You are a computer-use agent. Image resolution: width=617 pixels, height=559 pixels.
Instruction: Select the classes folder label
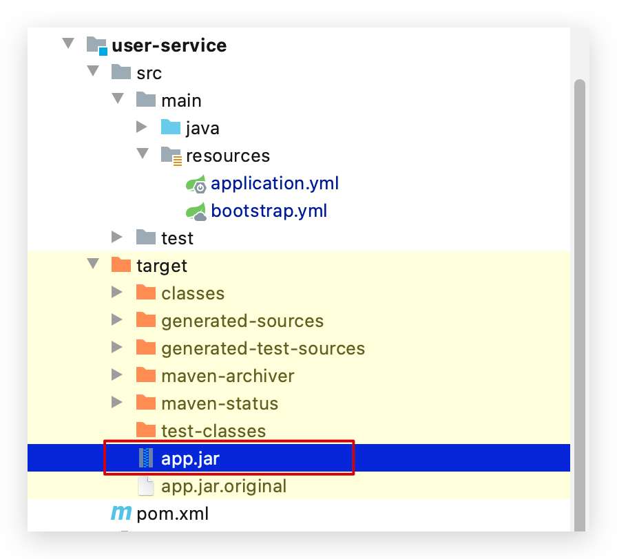click(193, 293)
